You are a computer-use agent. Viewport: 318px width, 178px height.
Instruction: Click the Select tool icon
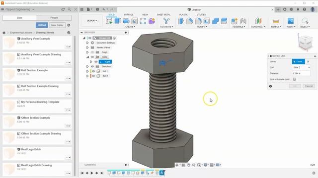[305, 21]
